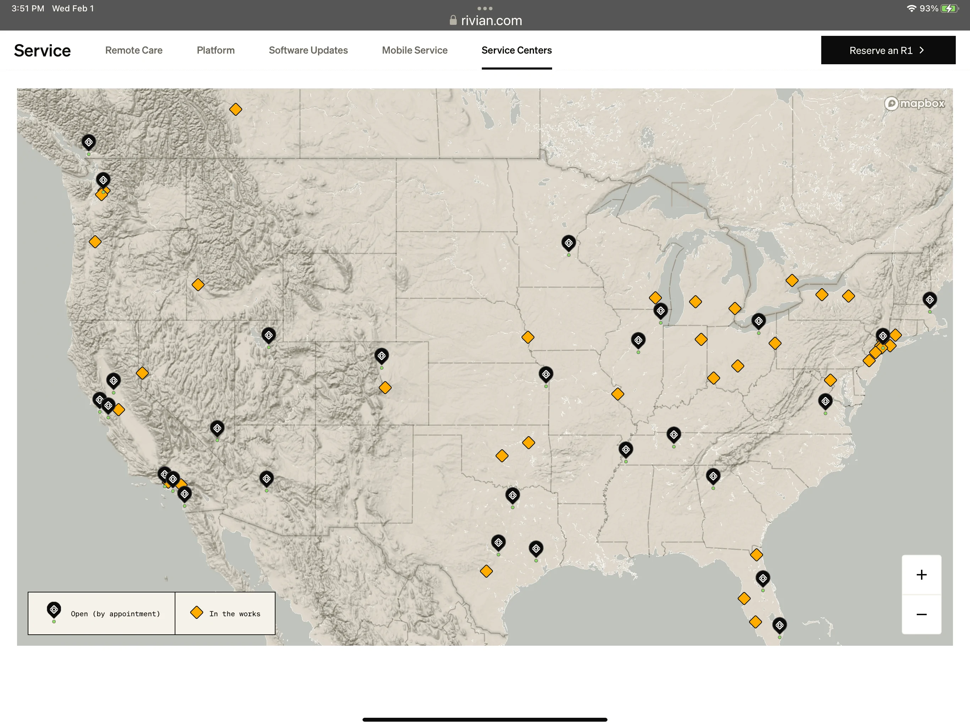Click the Open (by appointment) legend entry
The width and height of the screenshot is (970, 727).
pyautogui.click(x=102, y=613)
